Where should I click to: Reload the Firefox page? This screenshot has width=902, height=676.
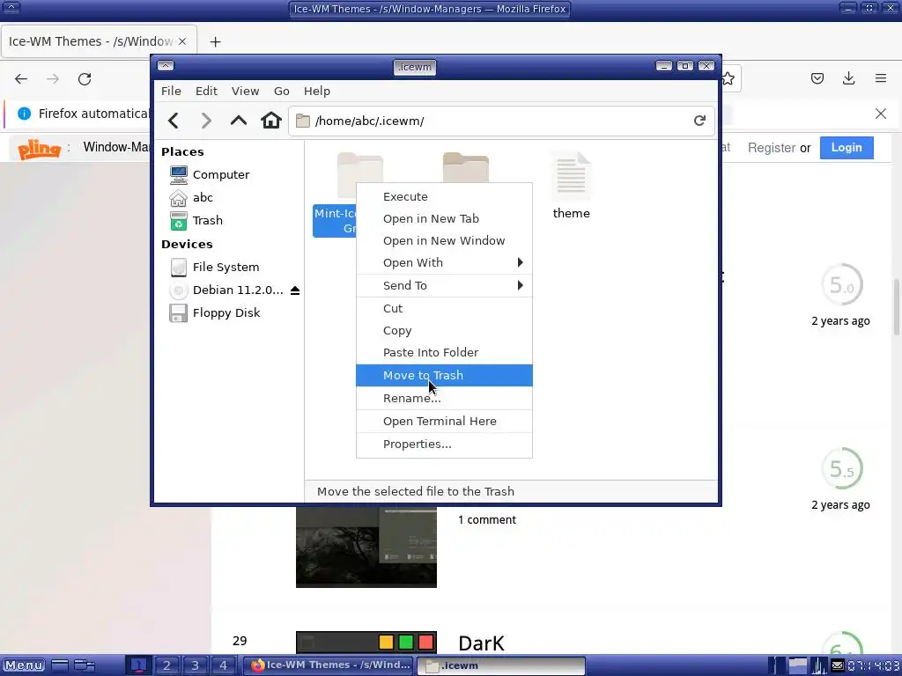click(x=85, y=78)
